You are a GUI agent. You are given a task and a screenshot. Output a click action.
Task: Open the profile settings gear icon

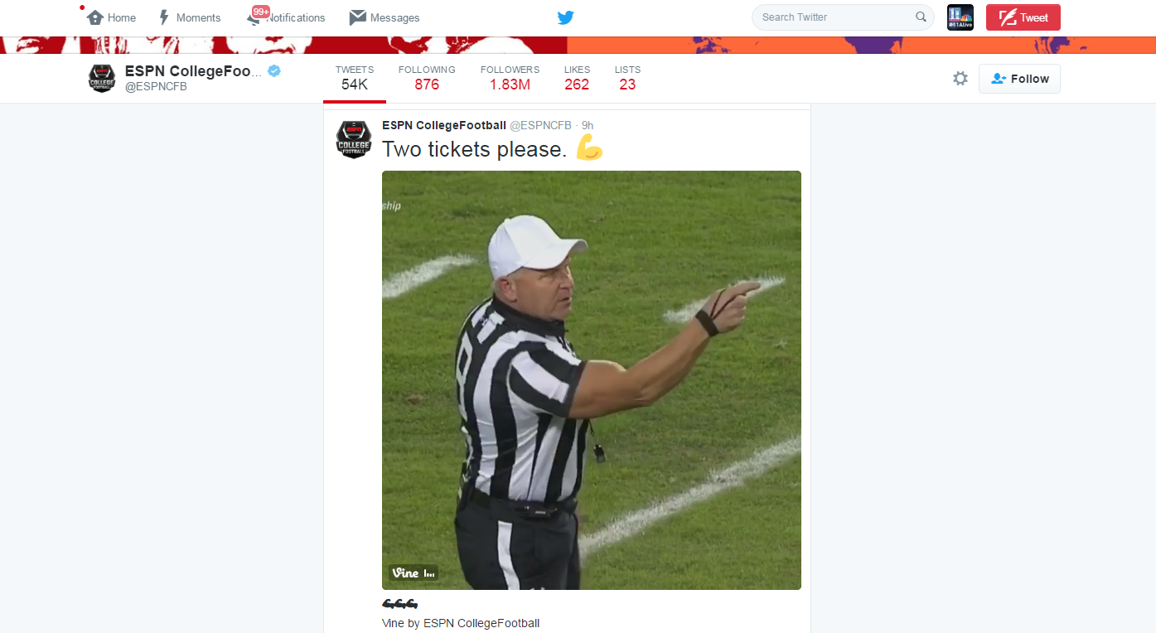point(960,78)
